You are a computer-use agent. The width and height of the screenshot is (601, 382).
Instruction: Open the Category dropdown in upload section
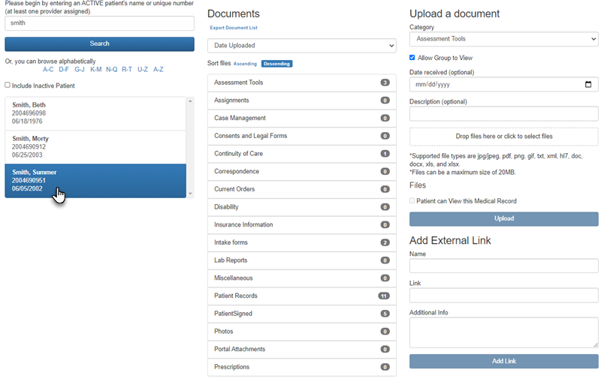pos(503,39)
